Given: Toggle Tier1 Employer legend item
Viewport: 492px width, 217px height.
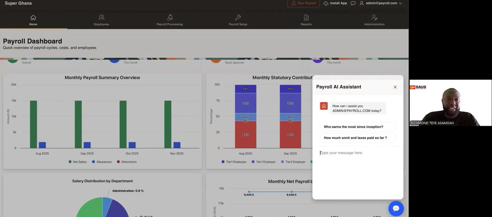Looking at the screenshot, I should point(264,162).
